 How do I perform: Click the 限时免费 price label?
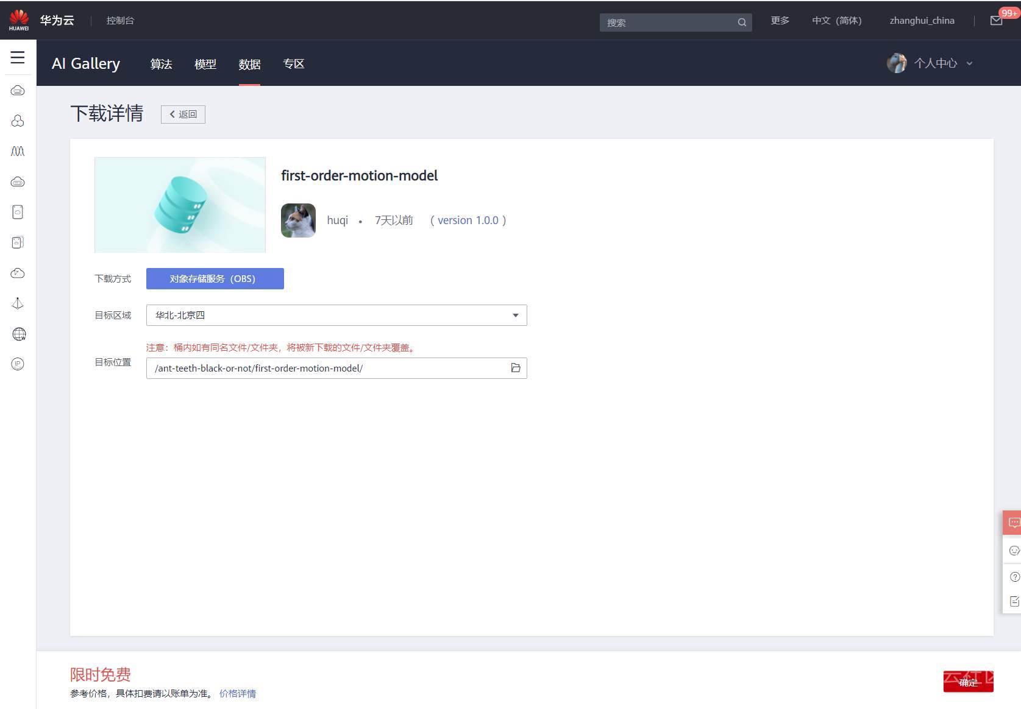[x=101, y=674]
